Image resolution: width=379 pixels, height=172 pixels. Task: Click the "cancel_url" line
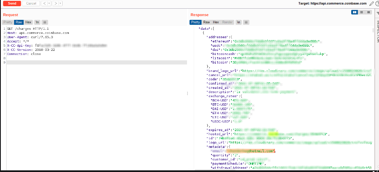[289, 75]
